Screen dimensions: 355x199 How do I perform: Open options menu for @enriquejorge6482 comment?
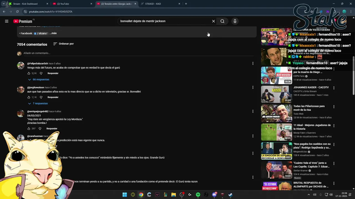click(x=253, y=111)
